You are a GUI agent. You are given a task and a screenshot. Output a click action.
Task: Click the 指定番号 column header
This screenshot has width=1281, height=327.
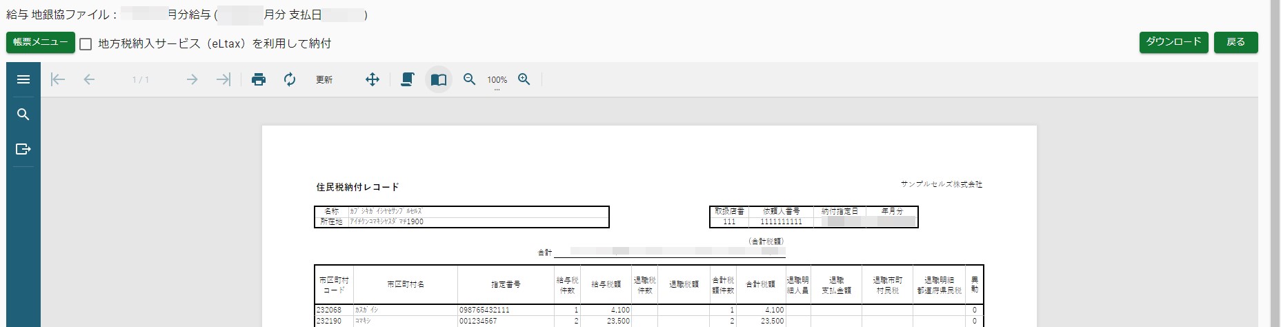(x=506, y=284)
